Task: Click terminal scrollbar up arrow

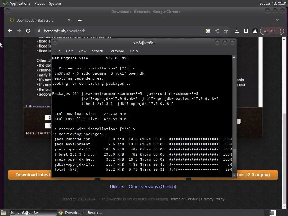Action: pyautogui.click(x=234, y=57)
